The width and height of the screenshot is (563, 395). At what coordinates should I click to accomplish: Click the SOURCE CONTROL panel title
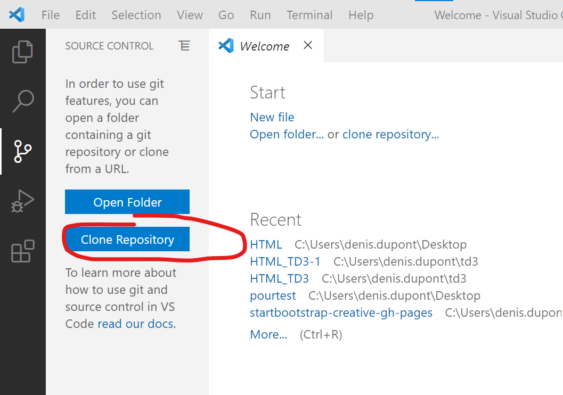point(109,46)
